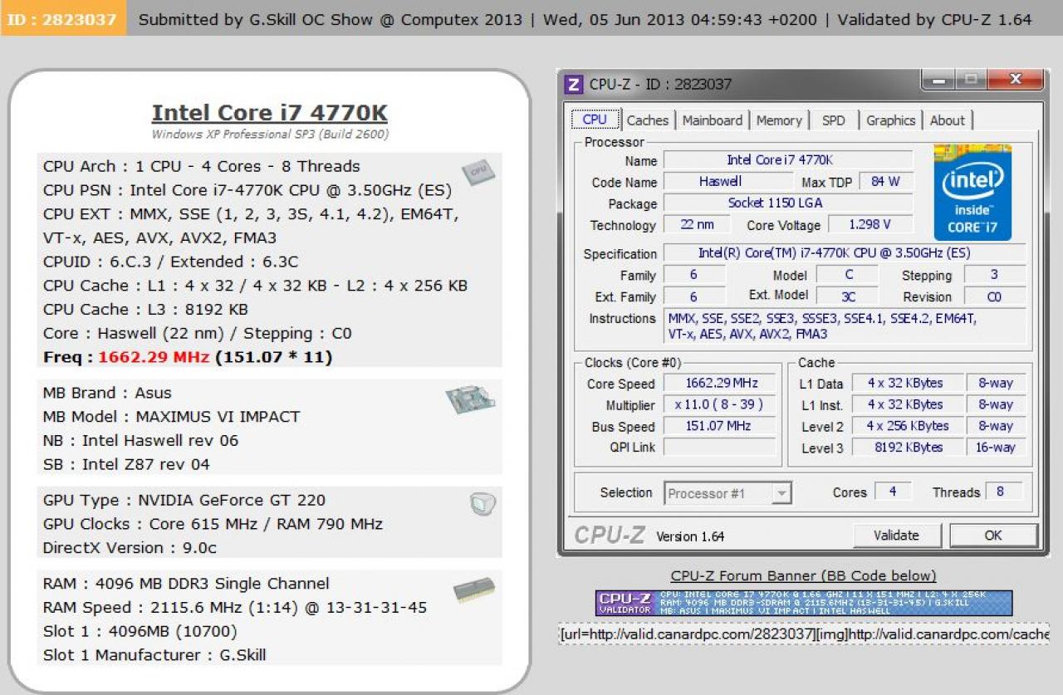Click the RAM stick icon beside RAM row

click(x=474, y=590)
